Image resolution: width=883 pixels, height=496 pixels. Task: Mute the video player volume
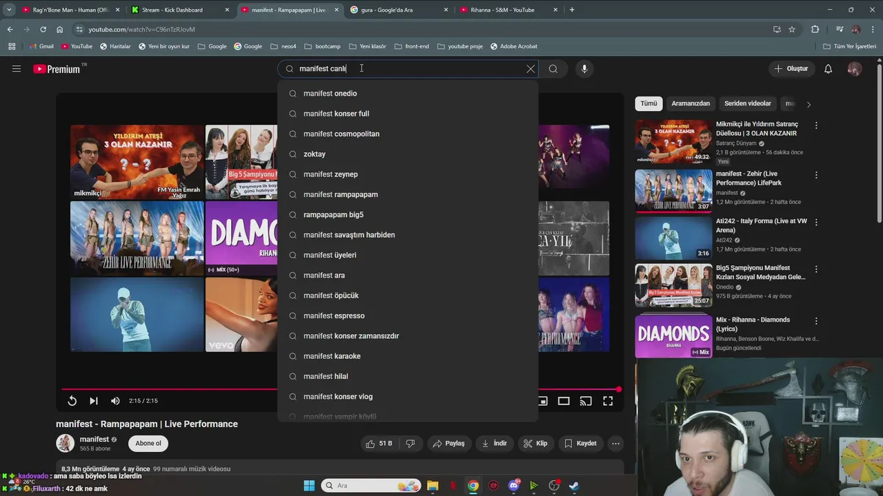click(115, 401)
